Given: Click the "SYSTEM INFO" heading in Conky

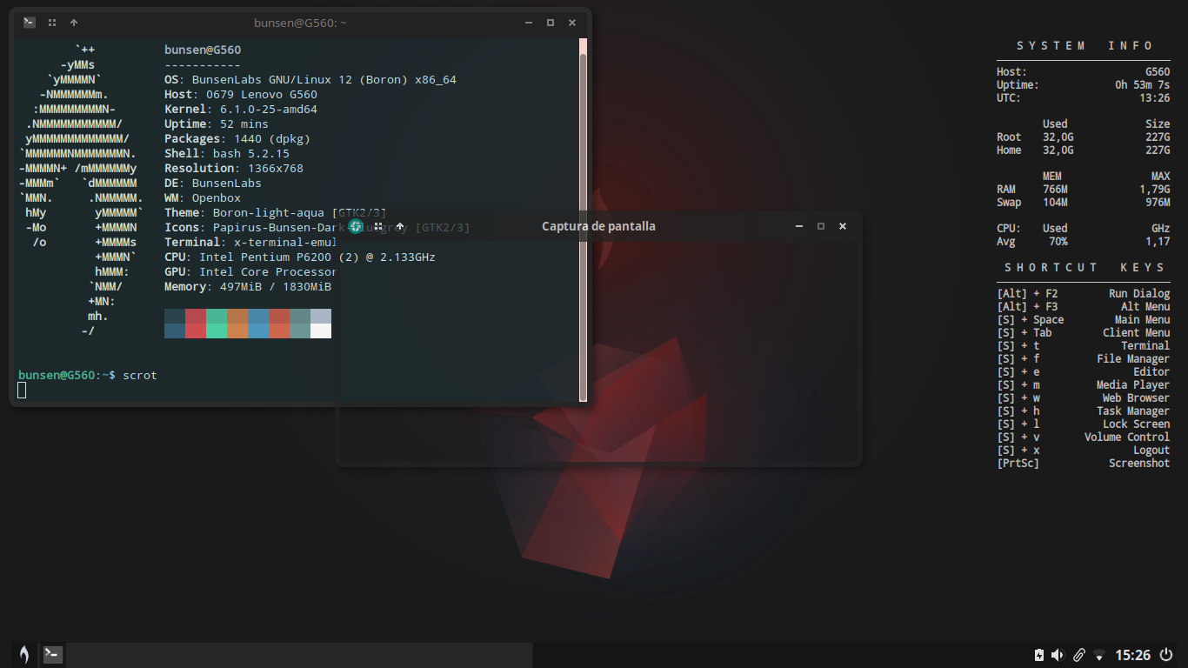Looking at the screenshot, I should click(1085, 46).
